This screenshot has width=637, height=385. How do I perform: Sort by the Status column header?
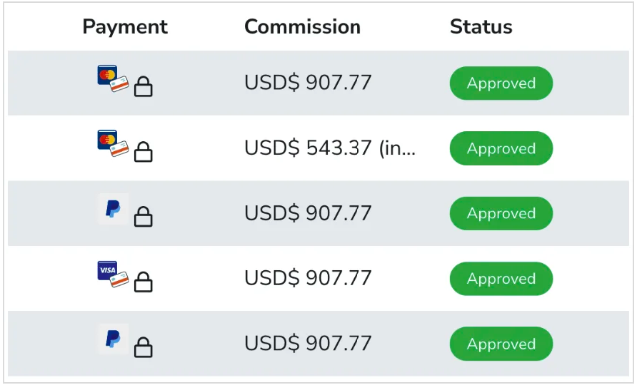point(481,27)
